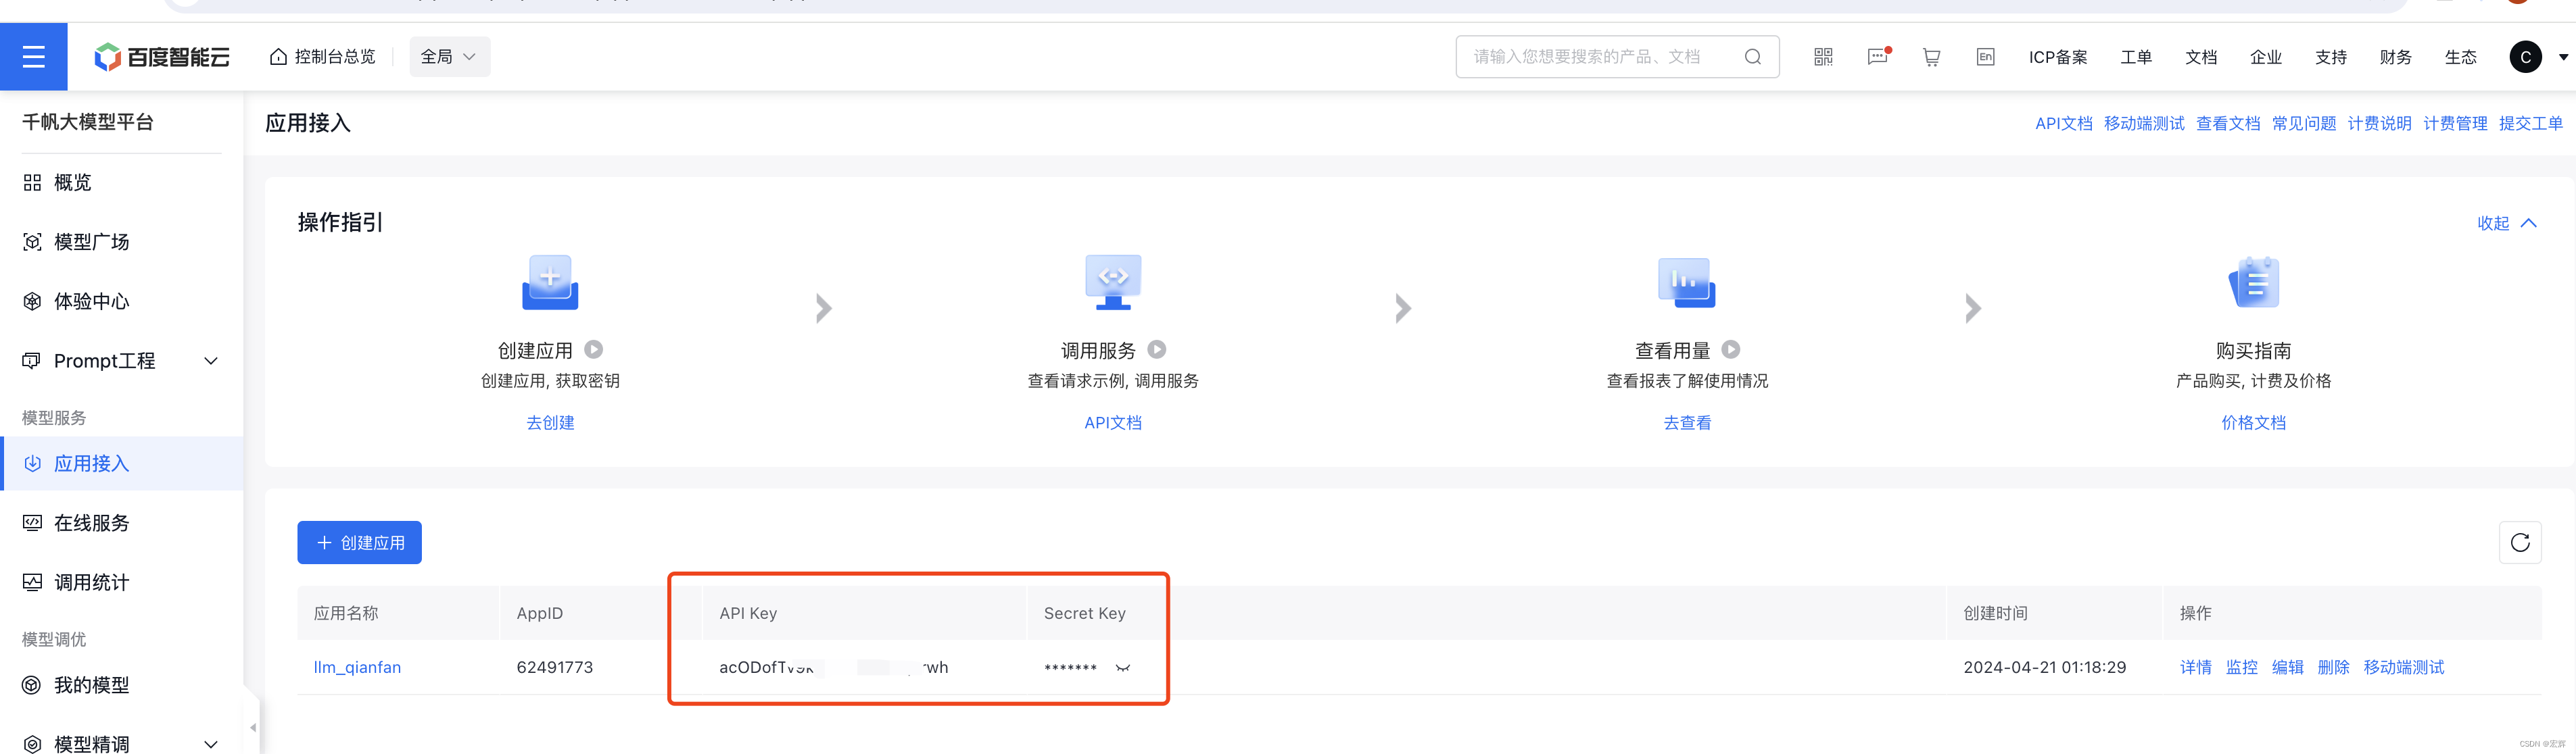Viewport: 2576px width, 754px height.
Task: Switch language with the En icon
Action: [x=1985, y=57]
